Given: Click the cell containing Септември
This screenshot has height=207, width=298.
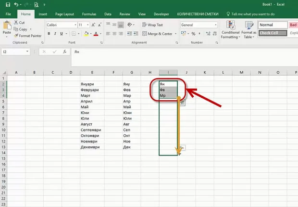Looking at the screenshot, I should click(x=92, y=130).
